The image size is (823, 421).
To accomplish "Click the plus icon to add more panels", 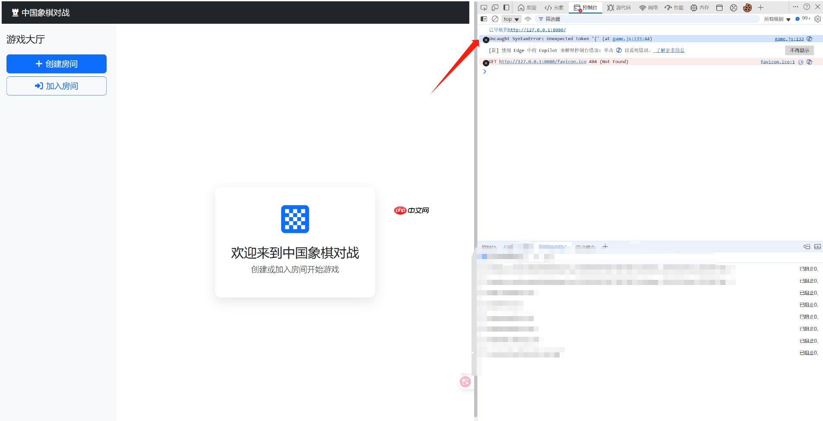I will point(760,7).
